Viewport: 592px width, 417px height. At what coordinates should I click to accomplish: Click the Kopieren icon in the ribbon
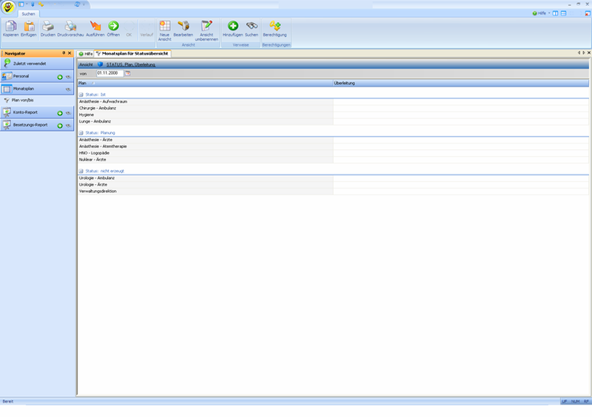[10, 26]
